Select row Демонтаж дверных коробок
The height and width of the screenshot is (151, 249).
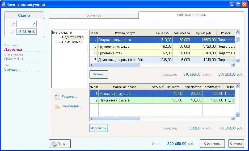pyautogui.click(x=162, y=60)
